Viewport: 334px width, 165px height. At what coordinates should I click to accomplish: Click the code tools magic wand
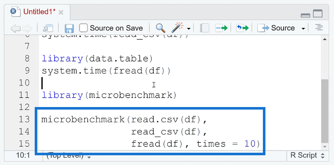[177, 27]
